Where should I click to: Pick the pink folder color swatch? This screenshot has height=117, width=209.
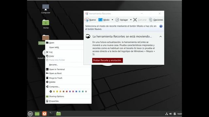coord(73,91)
